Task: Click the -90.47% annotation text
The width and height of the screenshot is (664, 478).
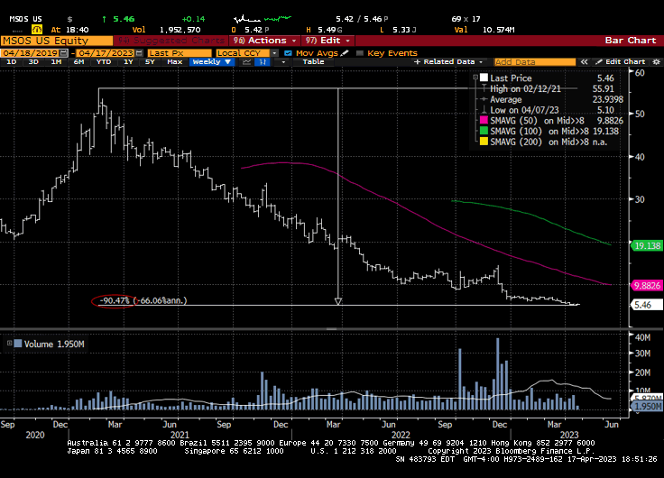Action: click(115, 300)
